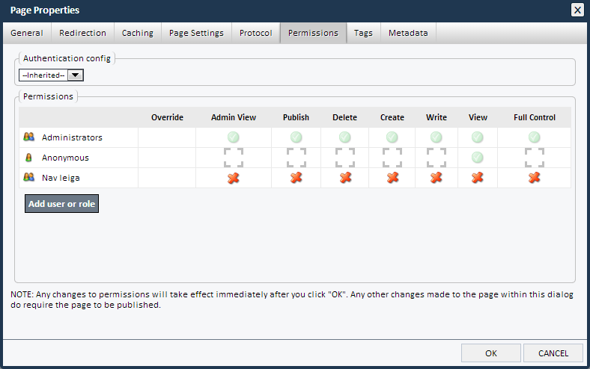The width and height of the screenshot is (590, 369).
Task: Click green check for Anonymous View
Action: click(478, 158)
